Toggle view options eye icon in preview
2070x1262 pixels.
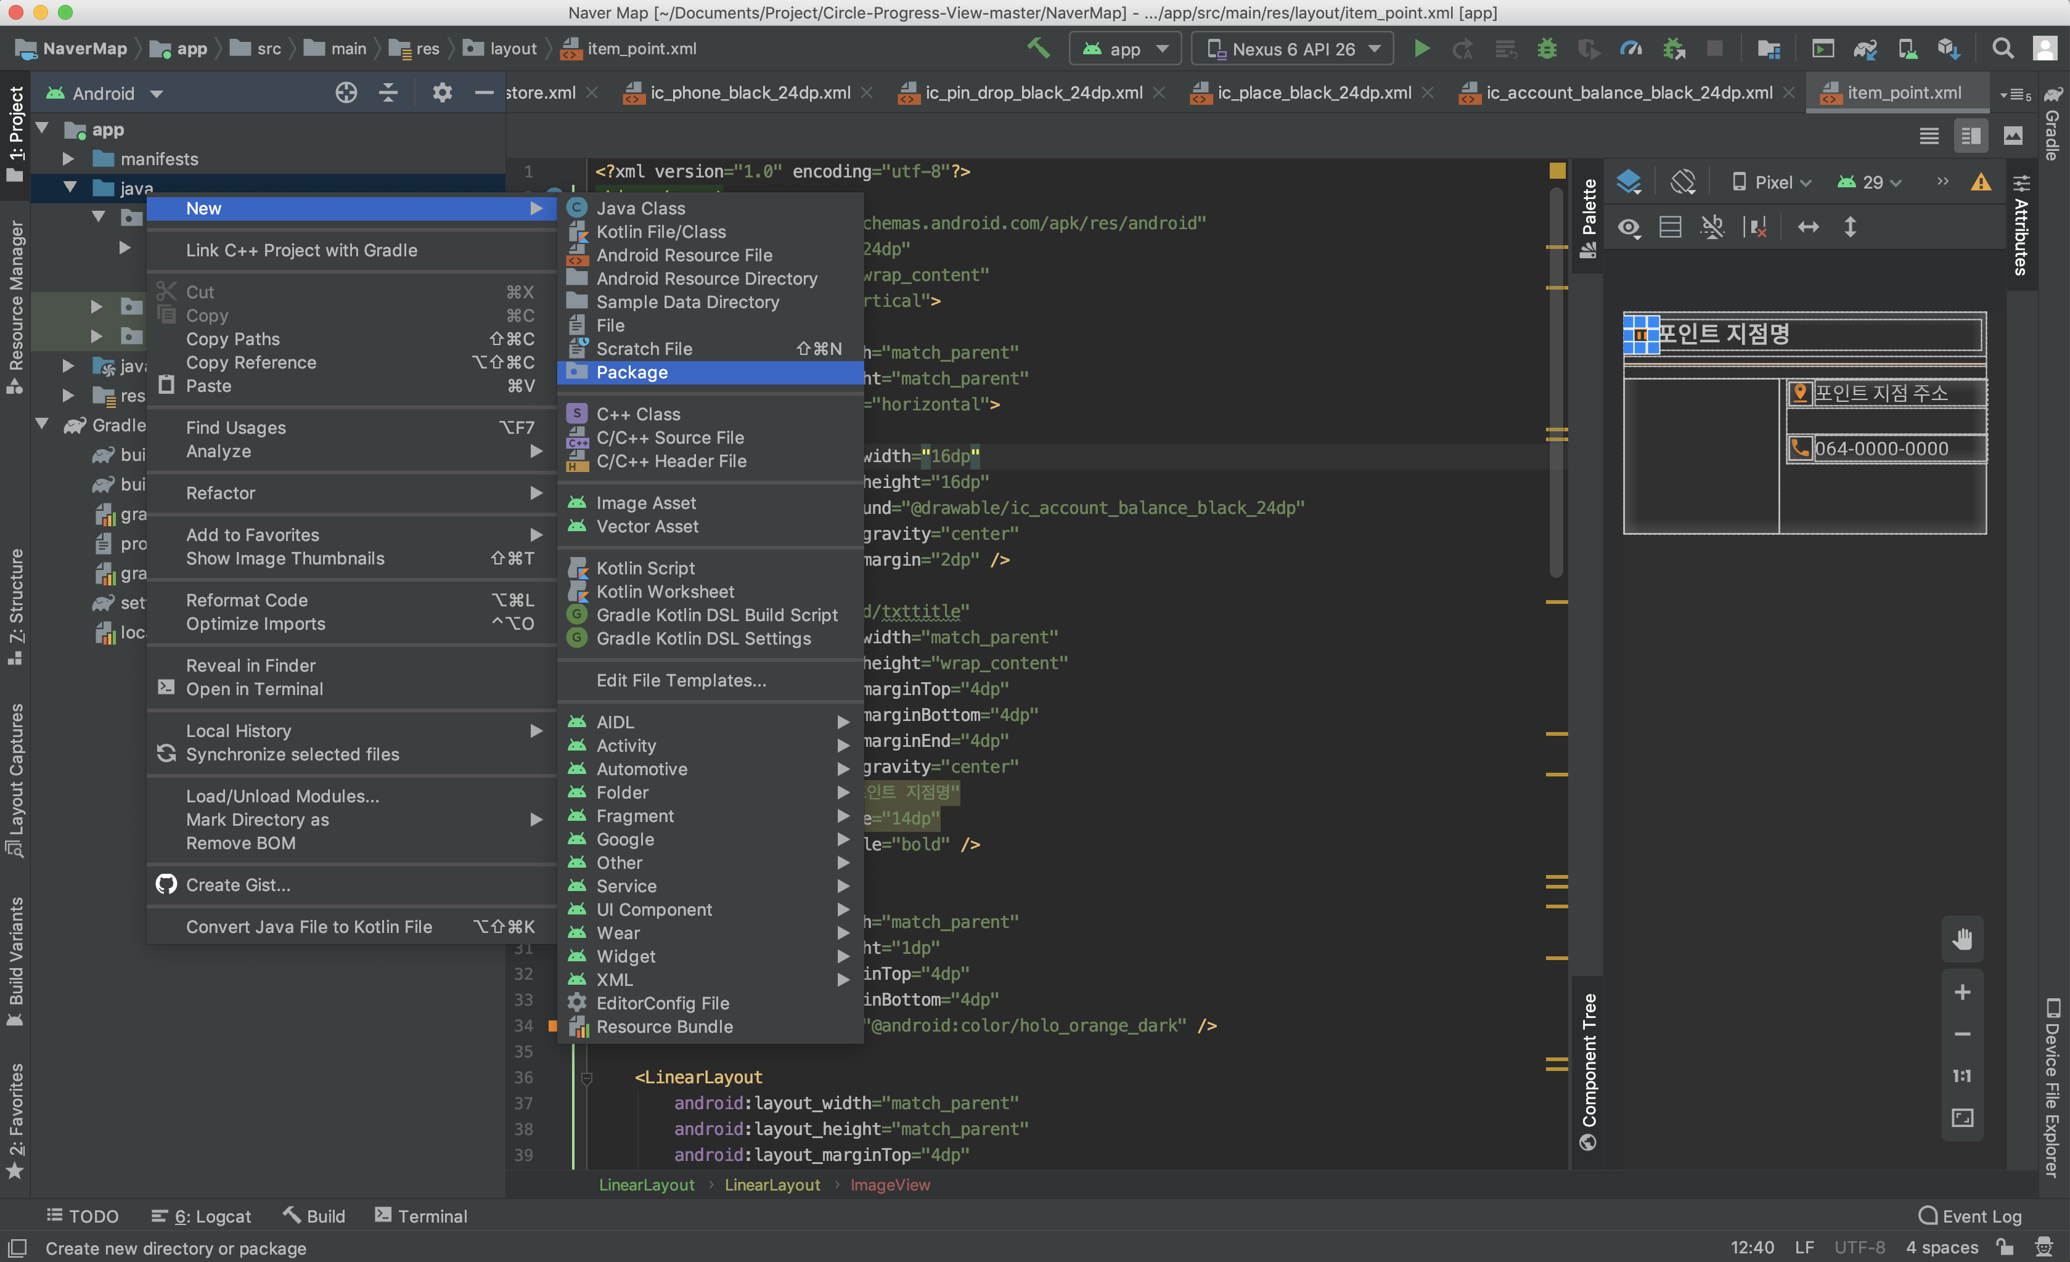click(1629, 227)
